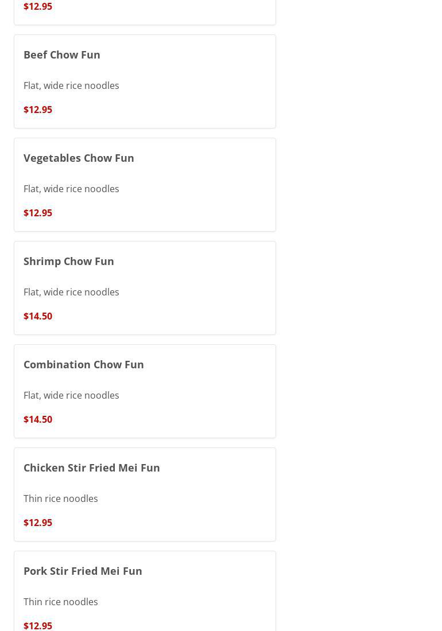Screen dimensions: 442x631
Task: Select Chicken Stir Fried Mei Fun
Action: [x=92, y=468]
